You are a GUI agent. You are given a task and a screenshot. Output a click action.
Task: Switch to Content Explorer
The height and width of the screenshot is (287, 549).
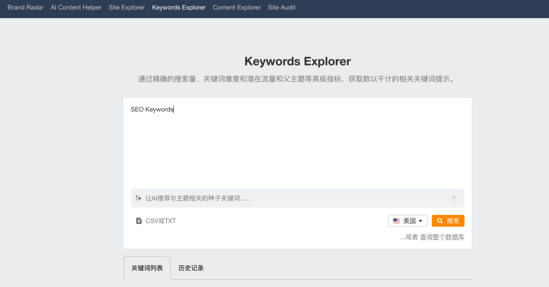(236, 8)
